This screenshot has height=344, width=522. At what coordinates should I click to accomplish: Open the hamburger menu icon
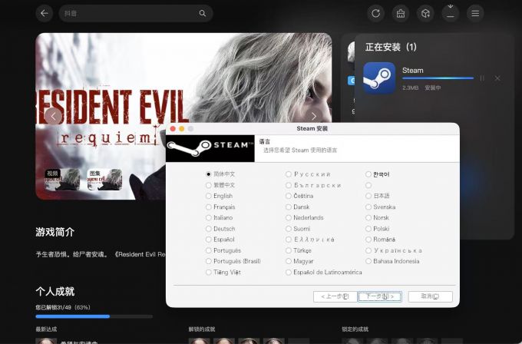475,13
